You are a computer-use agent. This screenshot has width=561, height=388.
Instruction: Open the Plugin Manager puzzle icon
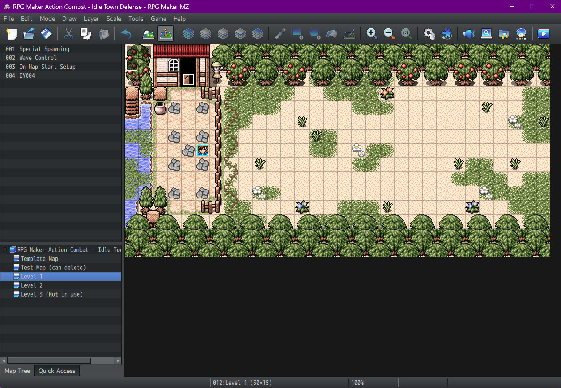447,34
